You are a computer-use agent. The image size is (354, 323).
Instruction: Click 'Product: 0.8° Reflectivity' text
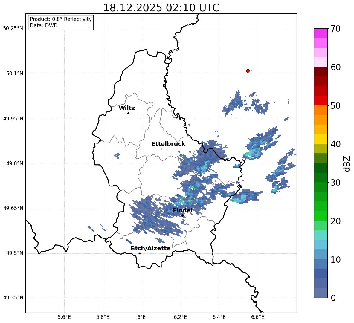click(61, 19)
